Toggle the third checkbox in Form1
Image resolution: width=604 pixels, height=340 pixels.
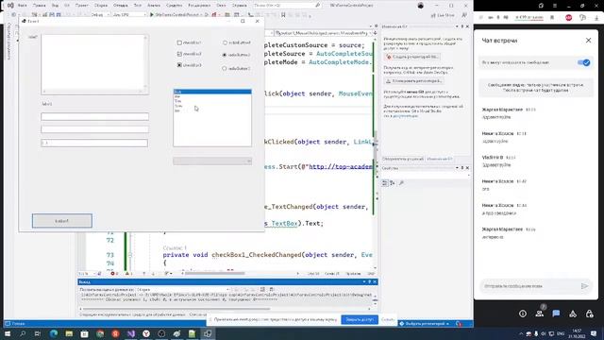(x=179, y=65)
